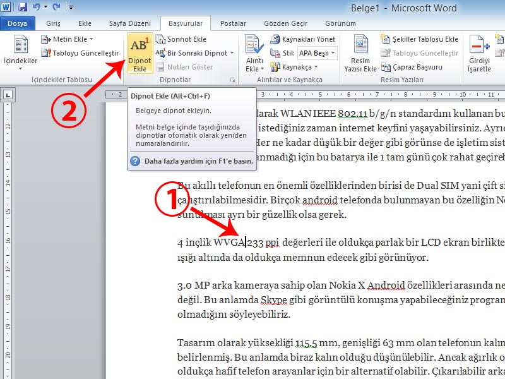
Task: Click the Alıntı Ekle citation icon
Action: [x=254, y=44]
